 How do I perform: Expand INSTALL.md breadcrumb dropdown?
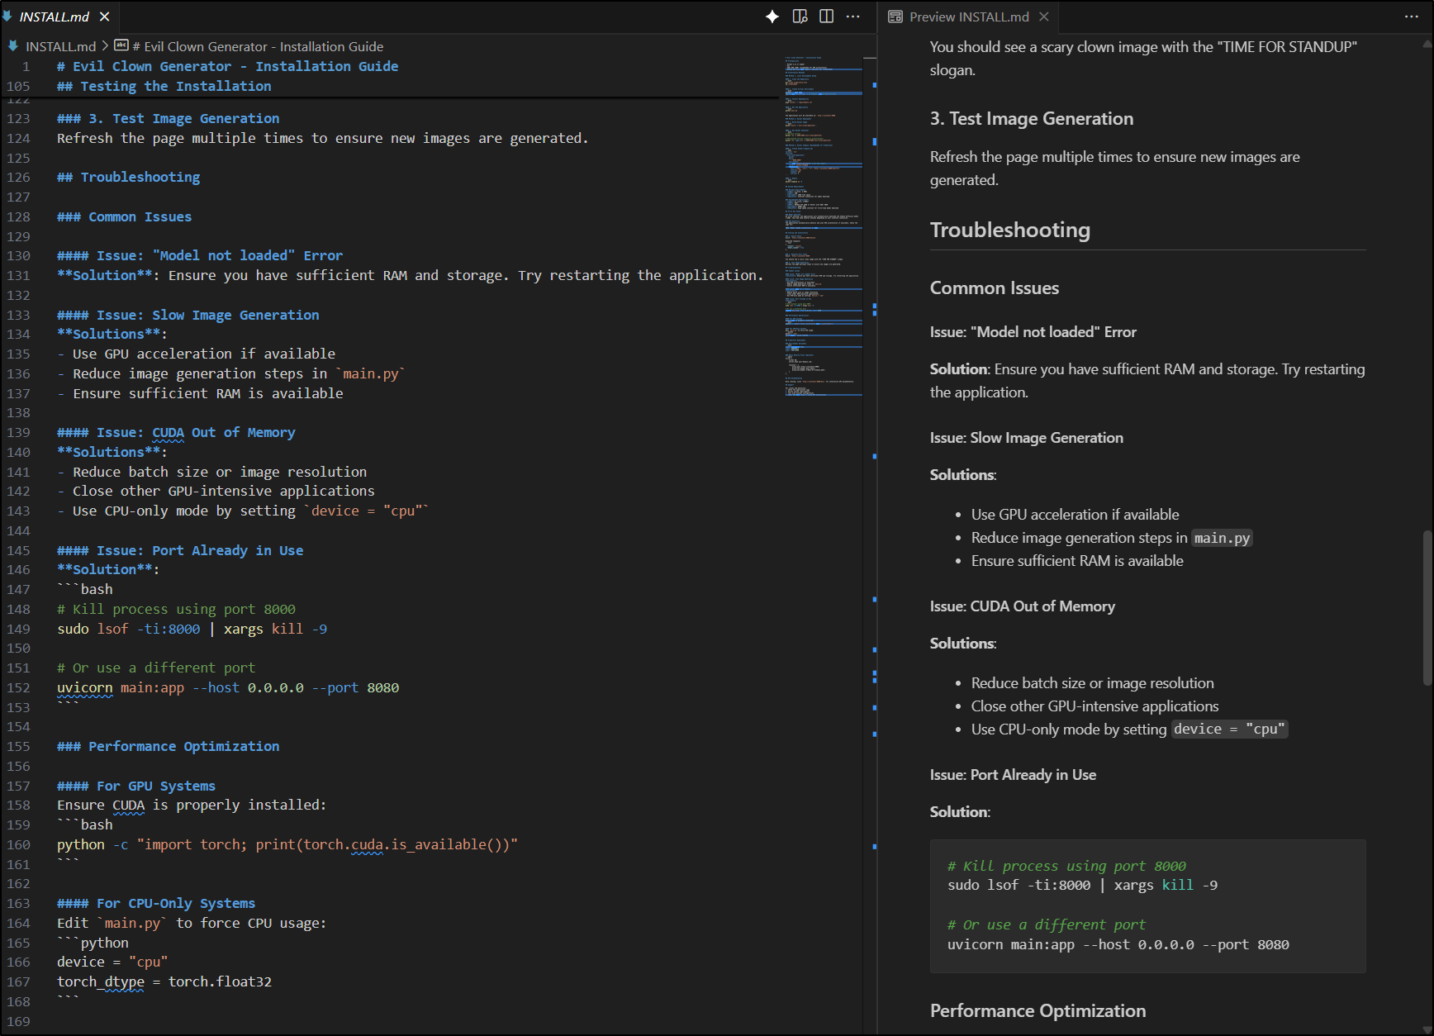pyautogui.click(x=60, y=46)
